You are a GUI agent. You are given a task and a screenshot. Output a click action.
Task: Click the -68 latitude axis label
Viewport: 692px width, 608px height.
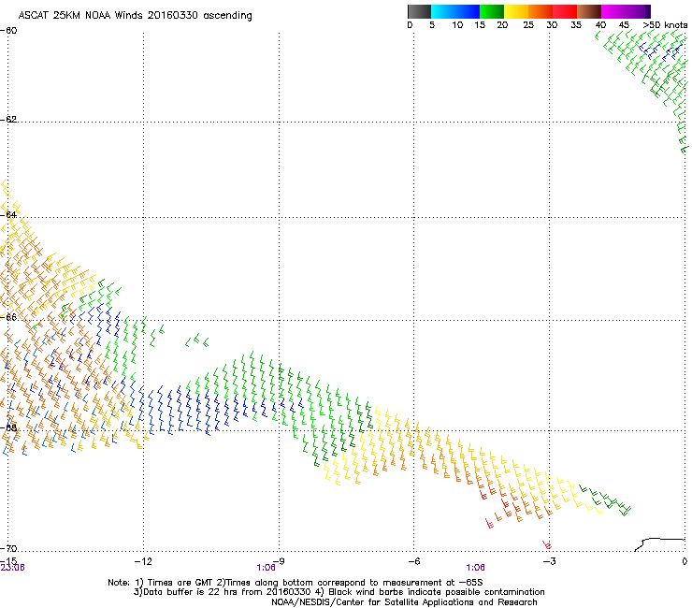click(8, 427)
